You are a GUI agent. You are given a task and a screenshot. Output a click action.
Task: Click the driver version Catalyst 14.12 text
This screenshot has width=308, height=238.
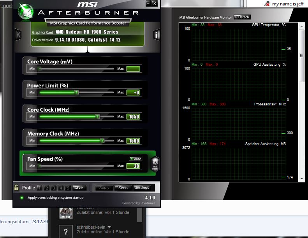coord(88,40)
